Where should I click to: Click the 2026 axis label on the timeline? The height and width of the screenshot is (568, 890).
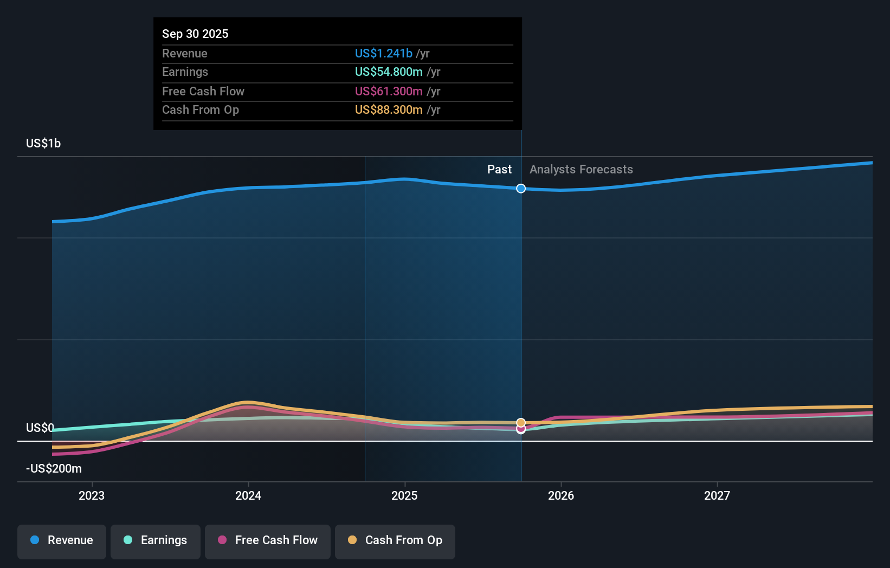click(x=562, y=495)
